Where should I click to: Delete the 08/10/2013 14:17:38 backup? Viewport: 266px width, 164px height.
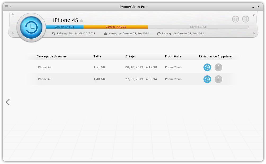pyautogui.click(x=218, y=67)
